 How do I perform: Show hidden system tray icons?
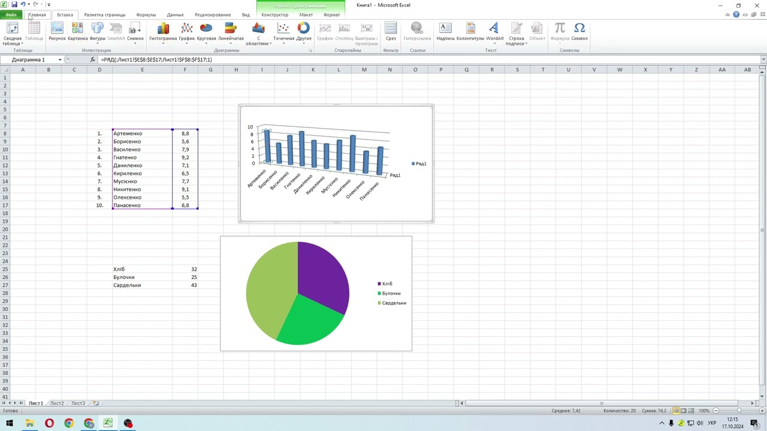pos(662,423)
